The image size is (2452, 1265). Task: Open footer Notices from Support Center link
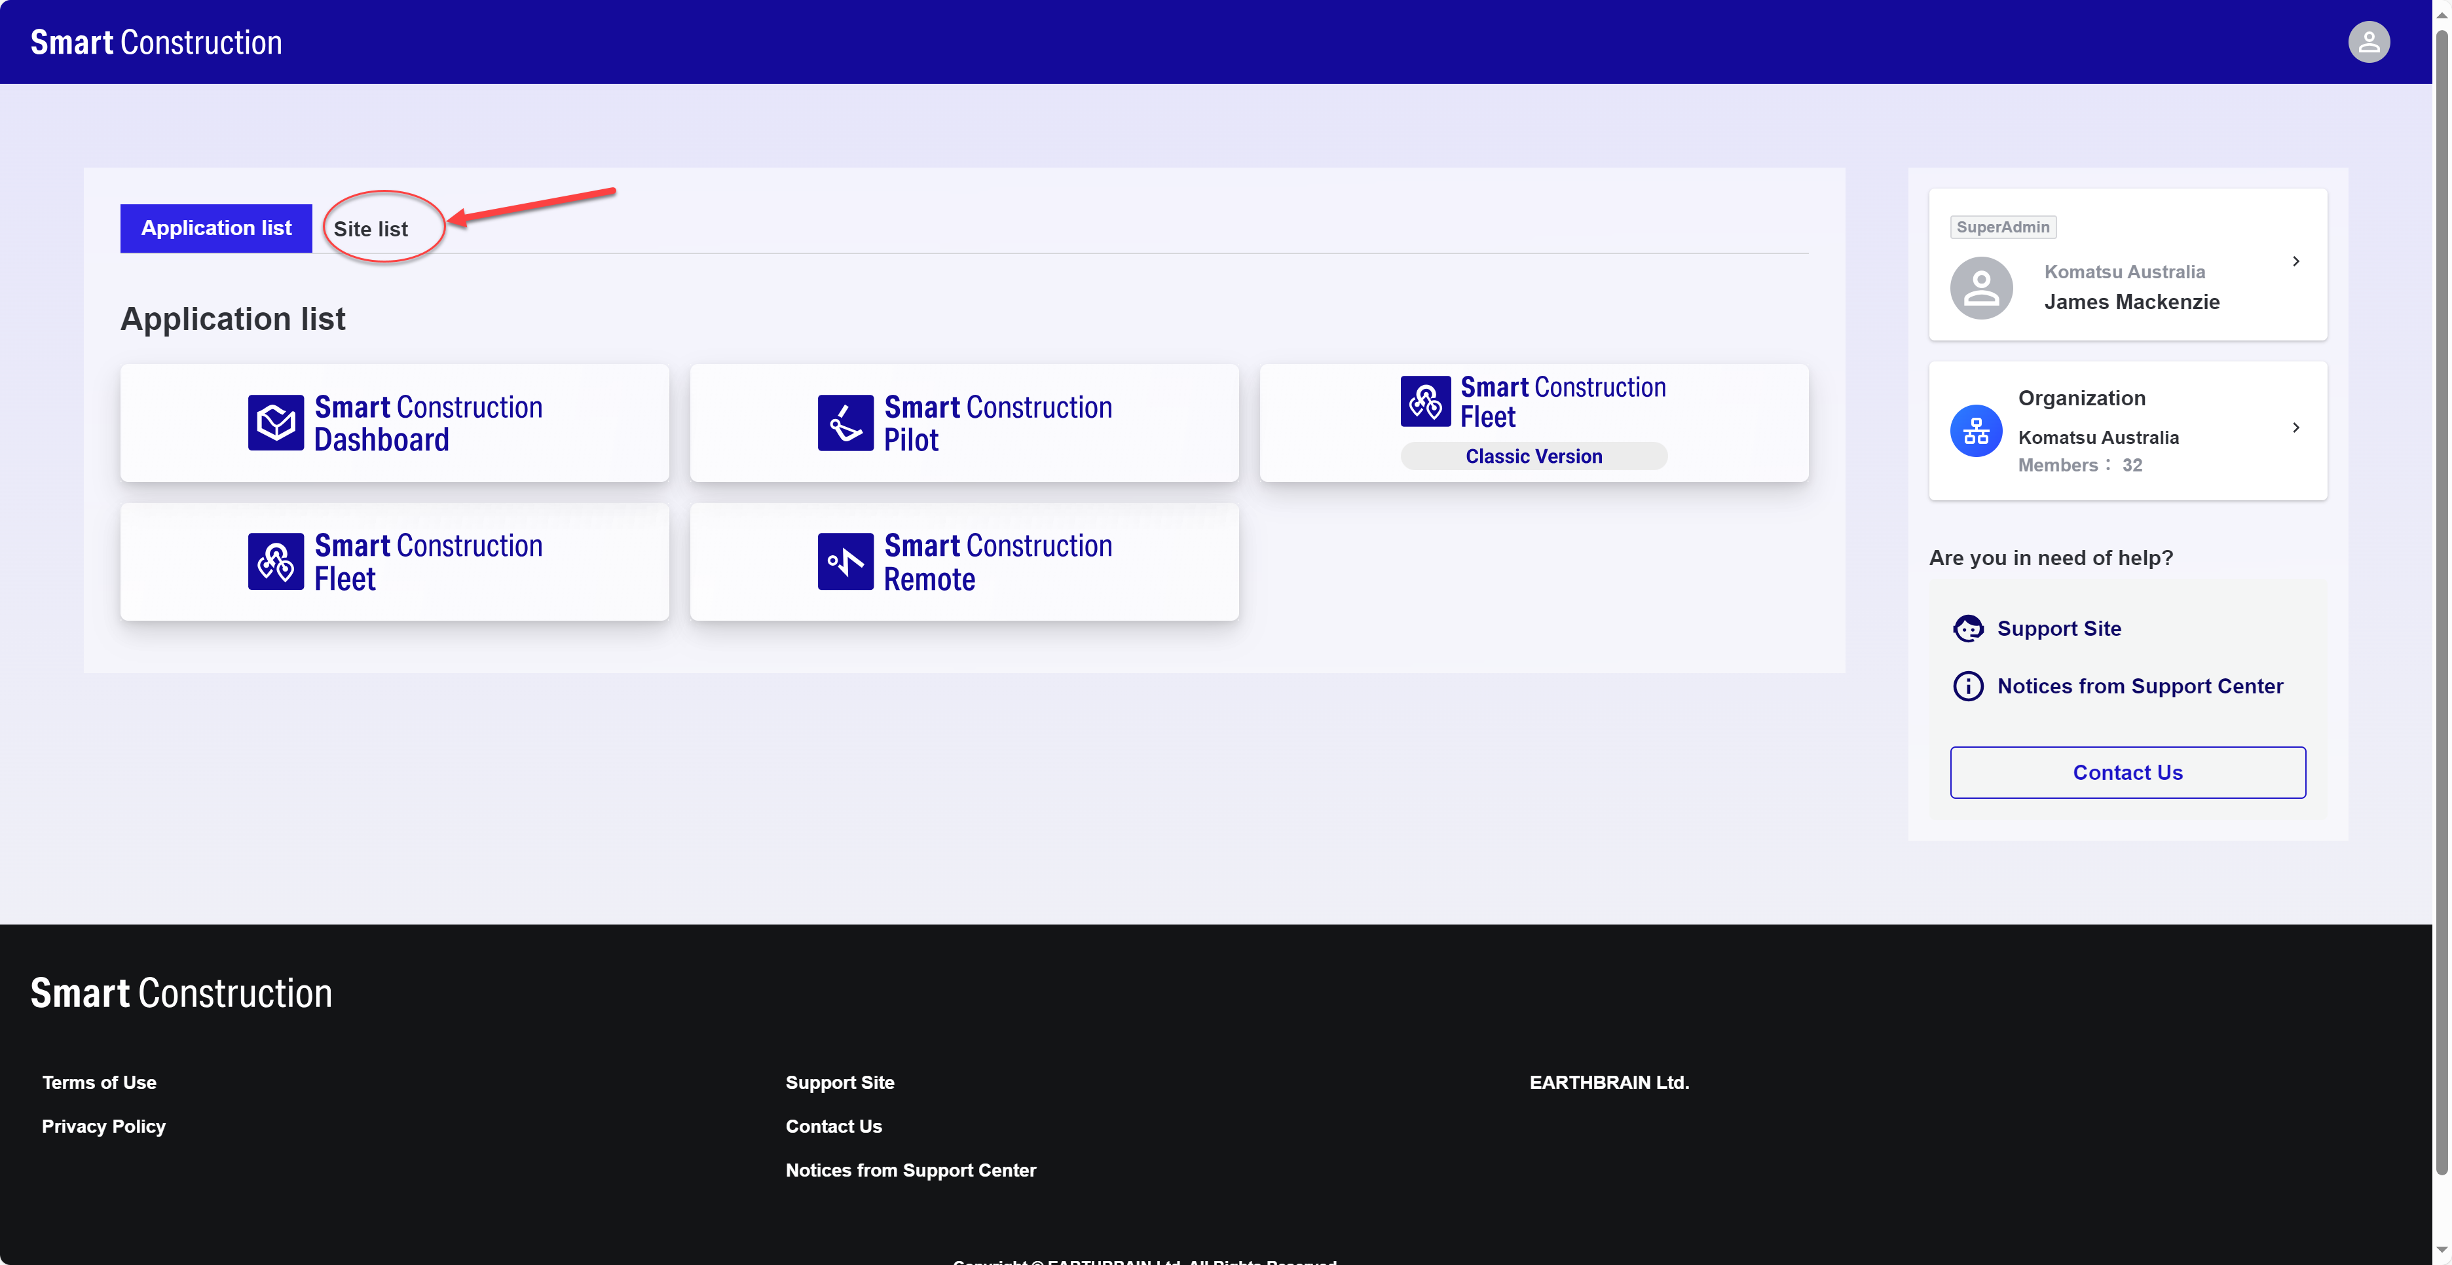point(911,1170)
